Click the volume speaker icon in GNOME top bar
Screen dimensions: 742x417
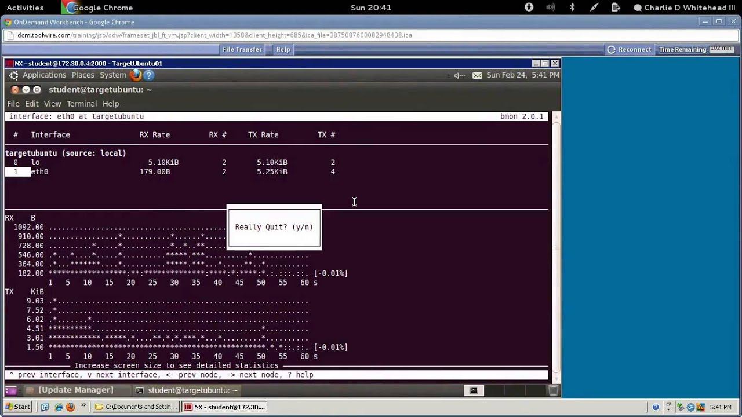551,8
